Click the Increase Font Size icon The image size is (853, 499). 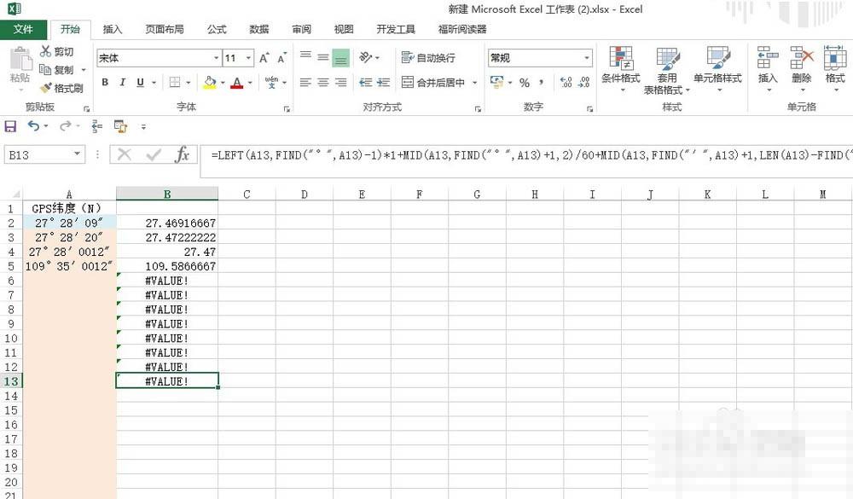[264, 58]
